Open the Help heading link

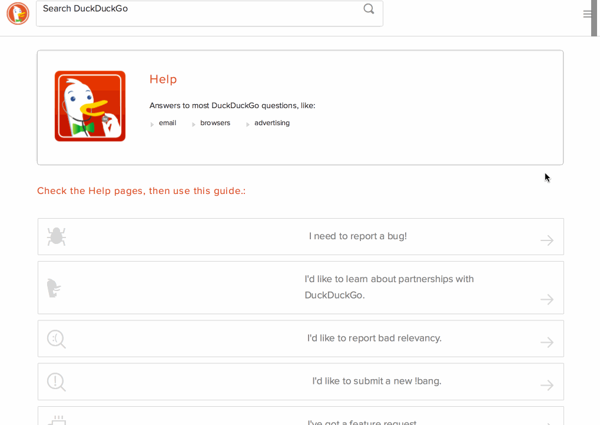(x=163, y=79)
